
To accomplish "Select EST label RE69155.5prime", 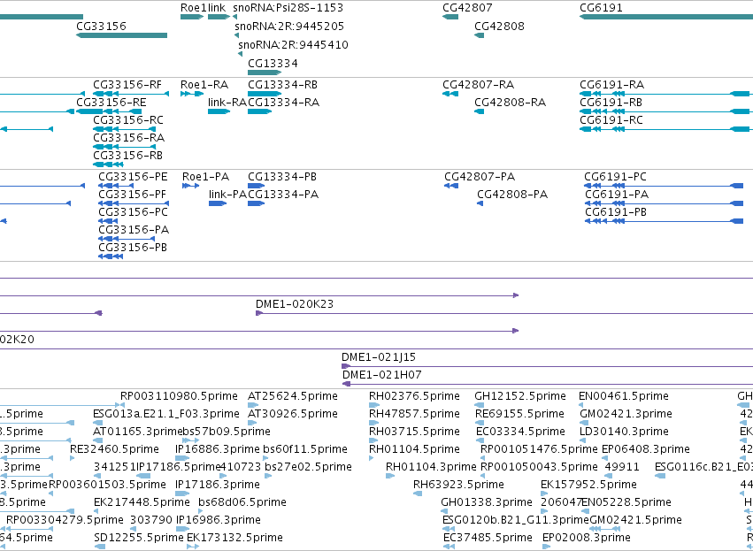I will point(519,414).
